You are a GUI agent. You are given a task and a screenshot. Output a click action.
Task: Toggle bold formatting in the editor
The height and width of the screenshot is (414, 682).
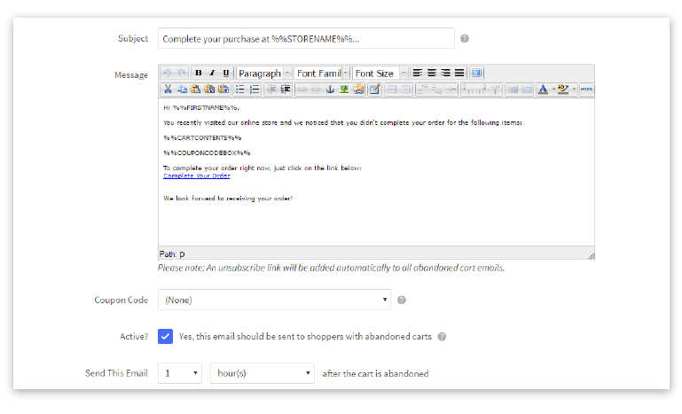pos(198,73)
